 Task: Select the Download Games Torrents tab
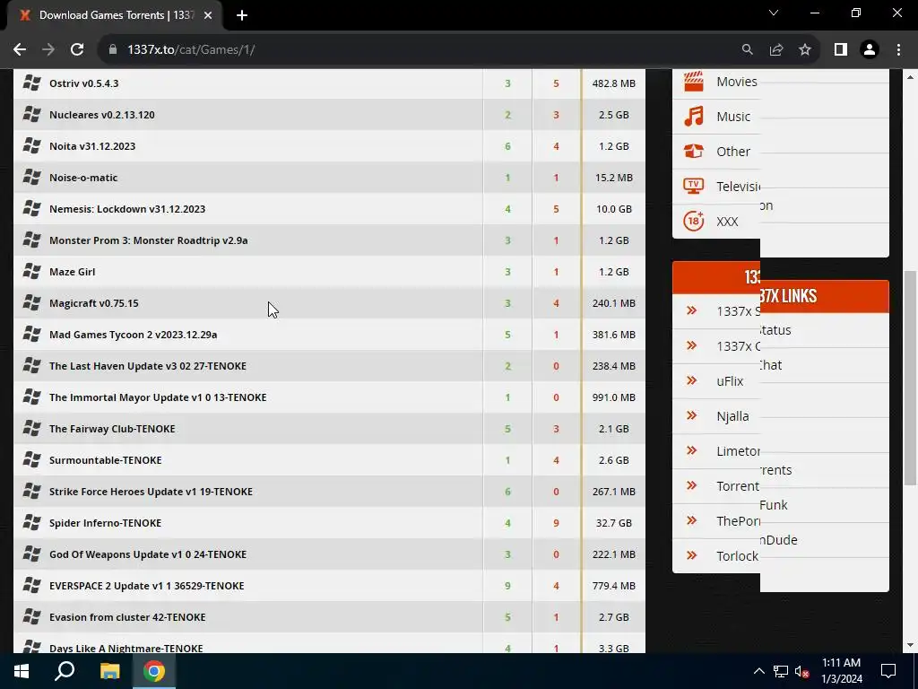(114, 15)
